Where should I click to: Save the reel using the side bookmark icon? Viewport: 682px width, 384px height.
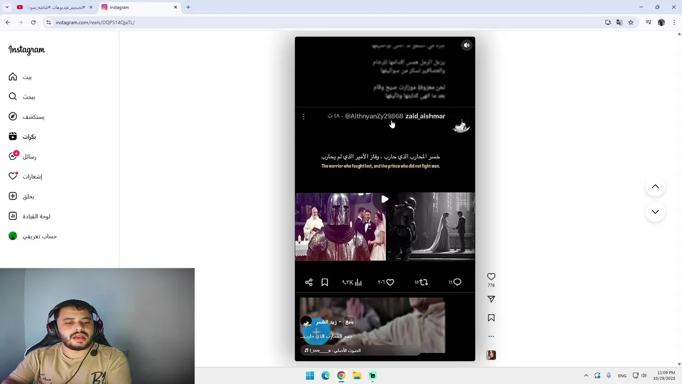491,318
